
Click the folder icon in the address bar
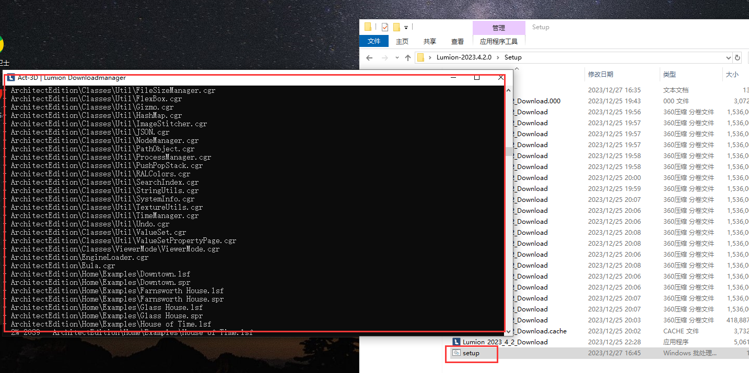coord(420,57)
